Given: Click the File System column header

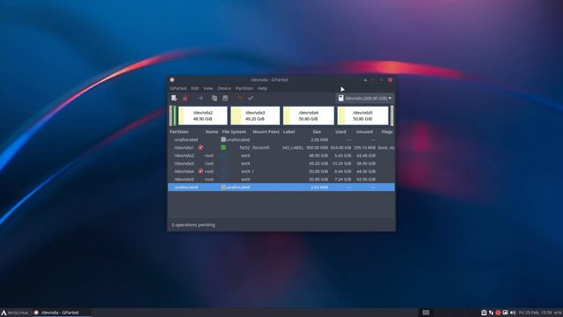Looking at the screenshot, I should pyautogui.click(x=234, y=132).
